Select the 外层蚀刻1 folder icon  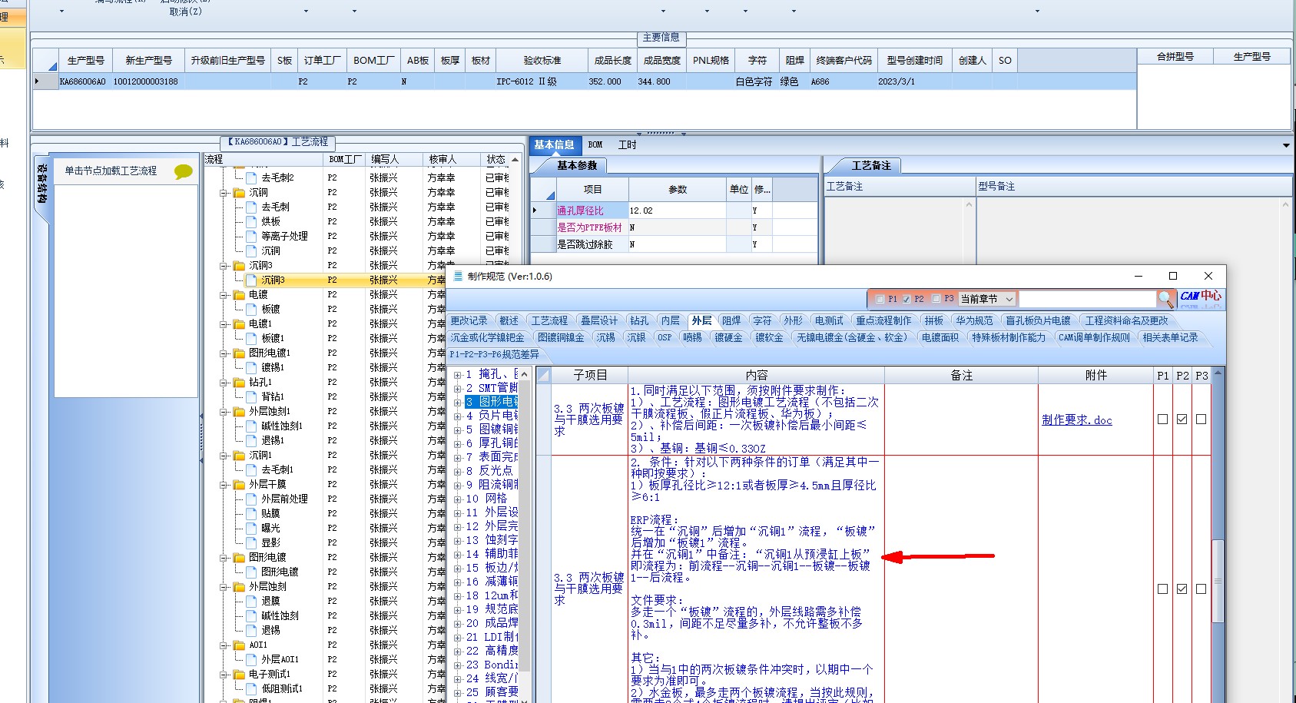pos(239,411)
